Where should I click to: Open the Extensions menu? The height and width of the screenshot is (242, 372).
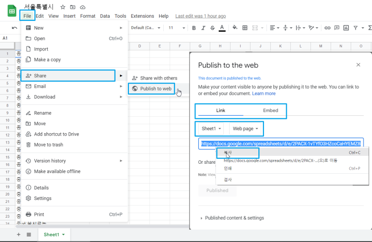[x=142, y=16]
